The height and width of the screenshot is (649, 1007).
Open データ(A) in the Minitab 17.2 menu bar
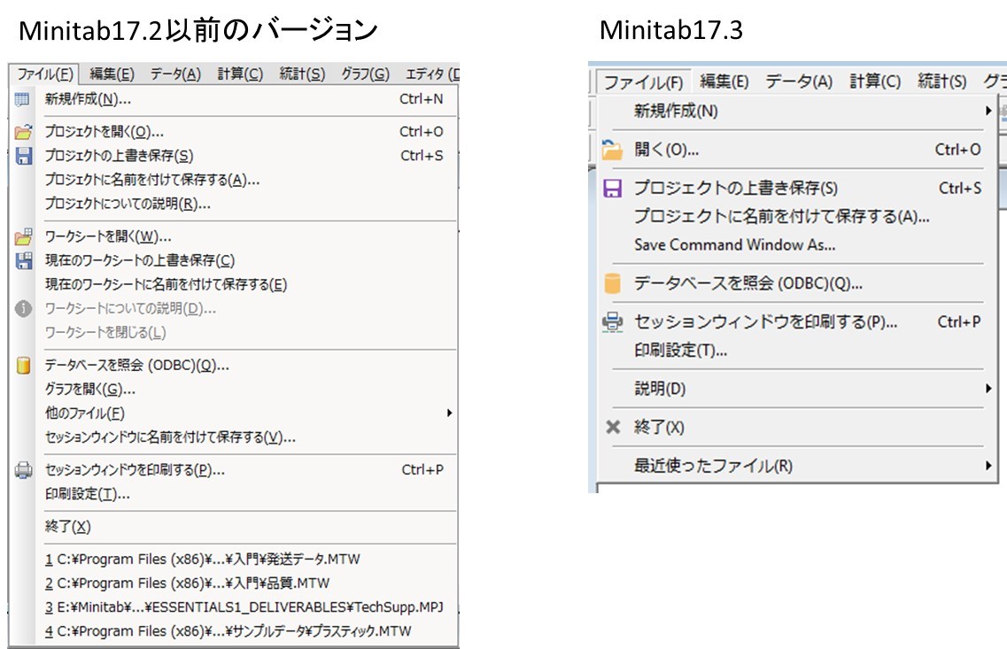coord(175,74)
